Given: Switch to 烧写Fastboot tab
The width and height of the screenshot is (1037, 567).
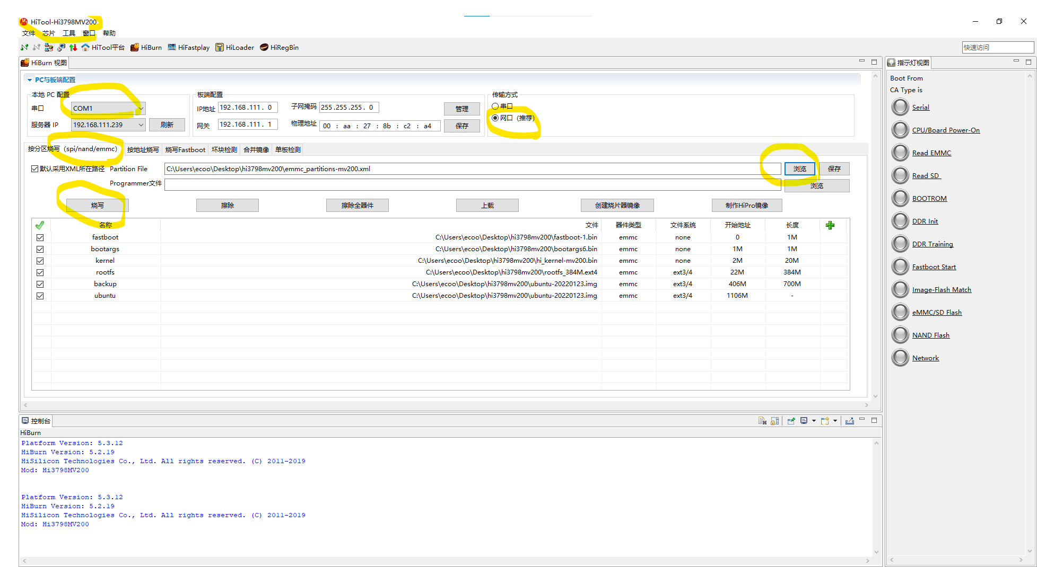Looking at the screenshot, I should (x=185, y=150).
